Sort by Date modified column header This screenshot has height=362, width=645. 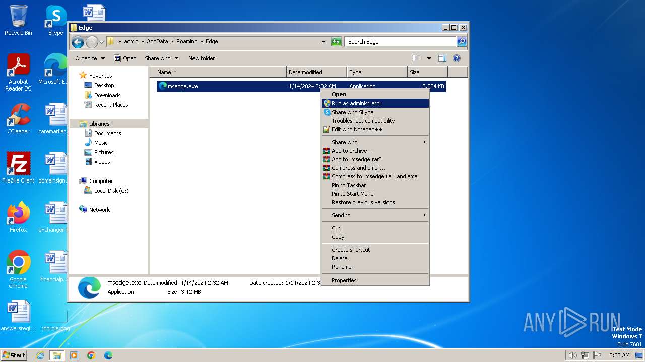coord(316,72)
